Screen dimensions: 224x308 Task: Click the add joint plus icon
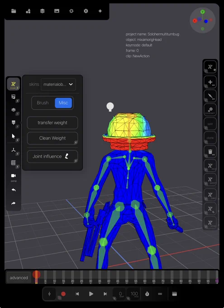tap(210, 82)
